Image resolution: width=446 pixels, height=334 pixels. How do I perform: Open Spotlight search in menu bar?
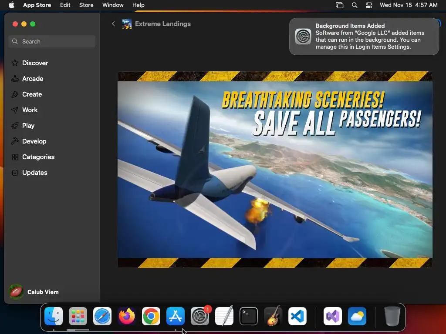tap(355, 5)
